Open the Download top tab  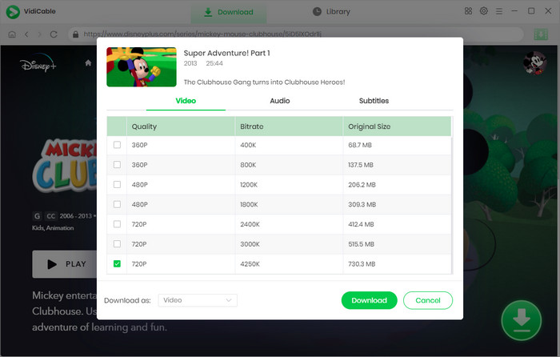[229, 12]
